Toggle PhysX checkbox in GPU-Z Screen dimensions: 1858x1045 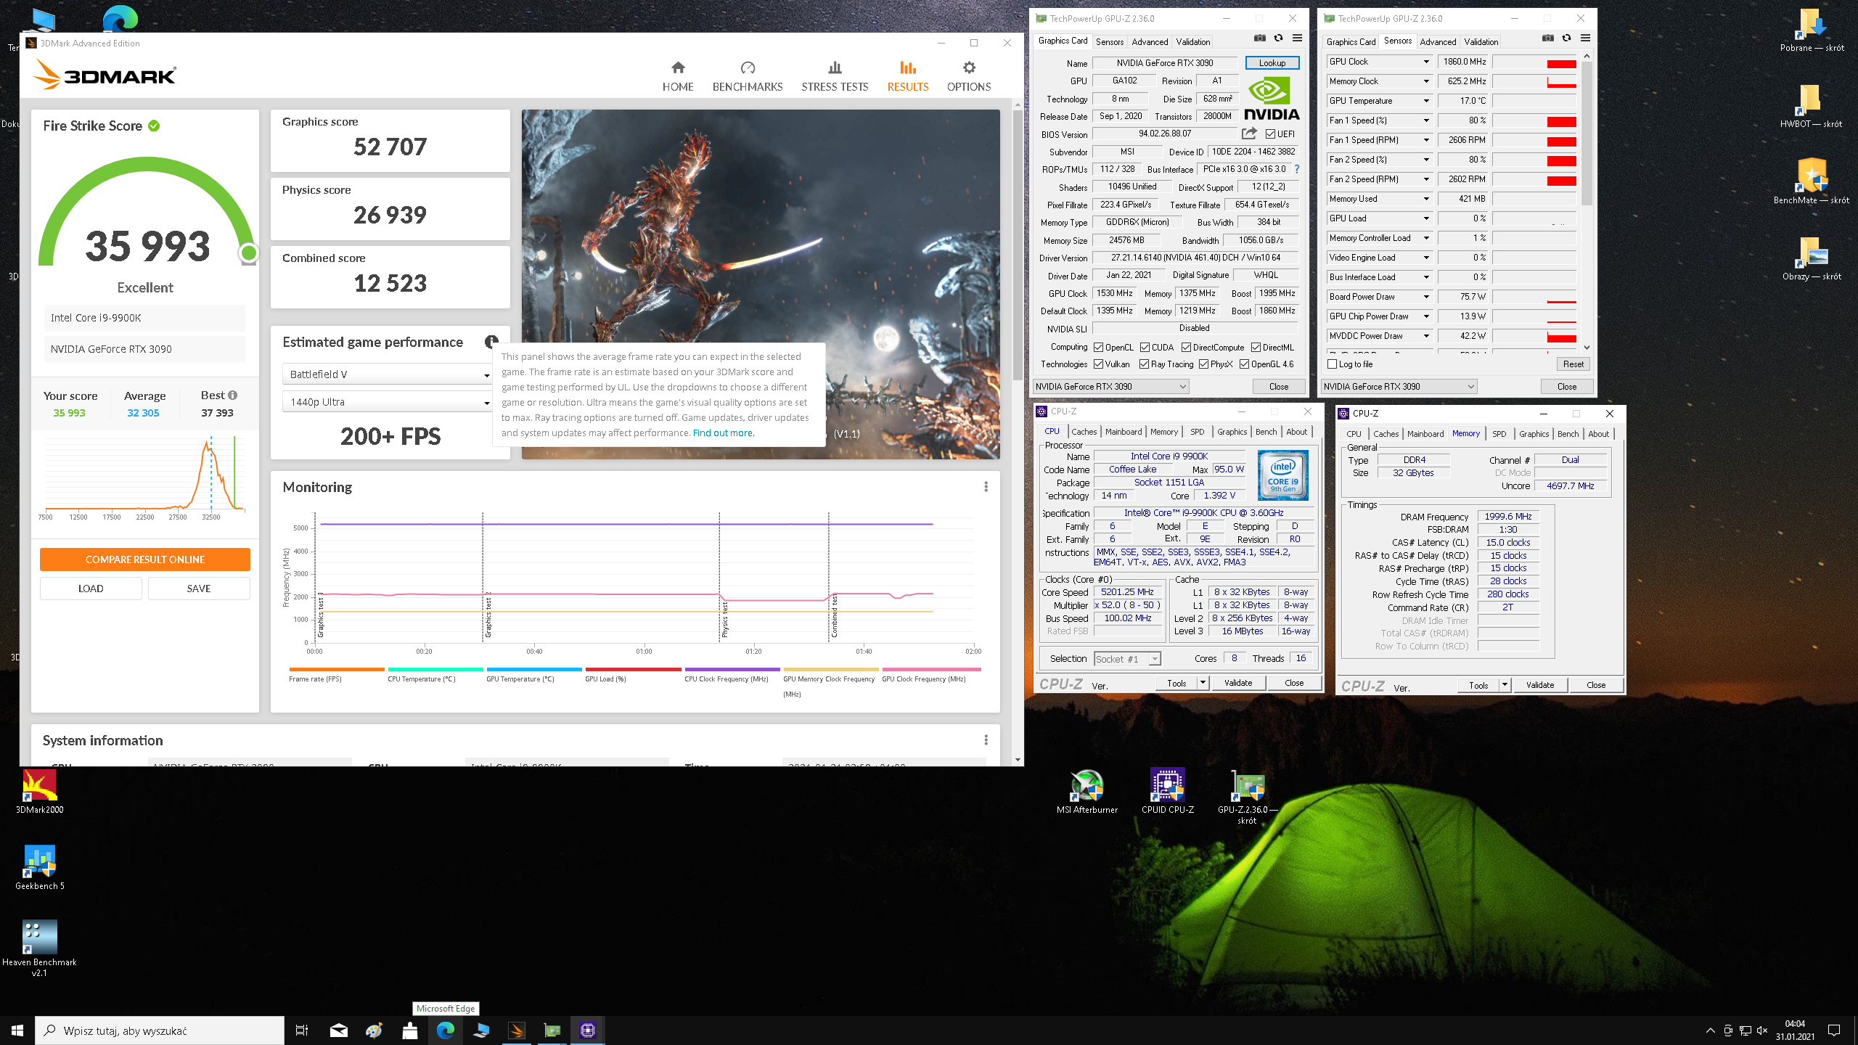click(1204, 364)
